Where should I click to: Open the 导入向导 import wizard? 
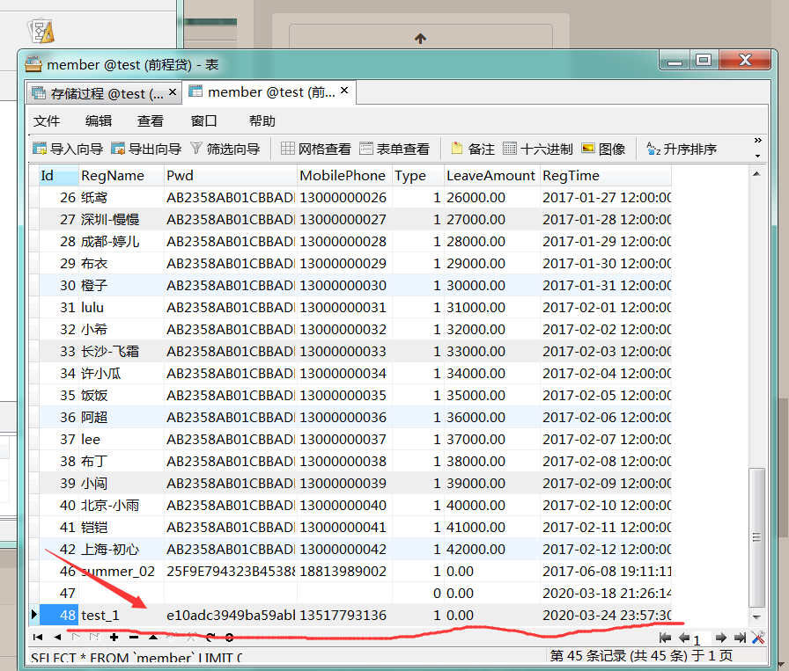click(68, 149)
